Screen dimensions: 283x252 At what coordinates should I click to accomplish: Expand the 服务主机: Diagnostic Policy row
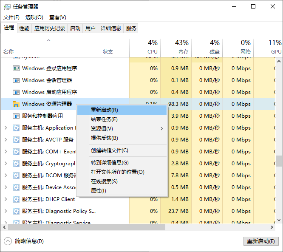click(x=6, y=211)
